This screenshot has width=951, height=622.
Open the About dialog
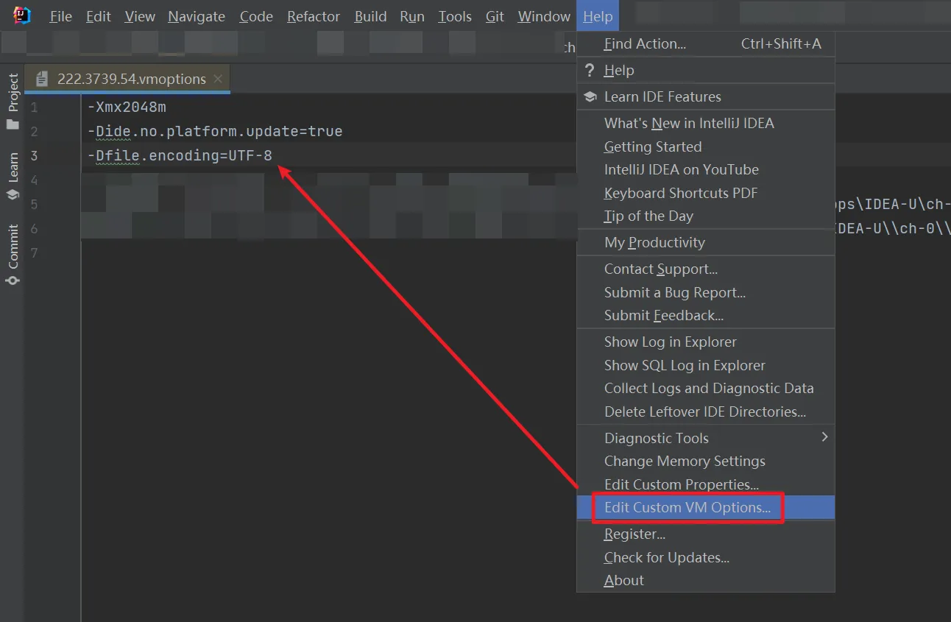[623, 580]
